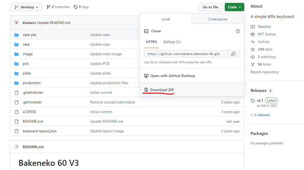
Task: Click the book icon next to Readme
Action: (253, 27)
